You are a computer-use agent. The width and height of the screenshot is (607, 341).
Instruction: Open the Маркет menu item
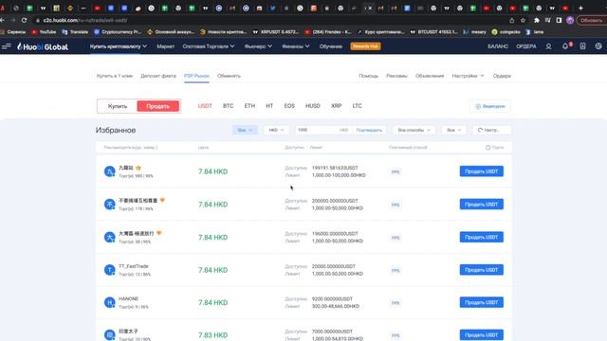(165, 46)
